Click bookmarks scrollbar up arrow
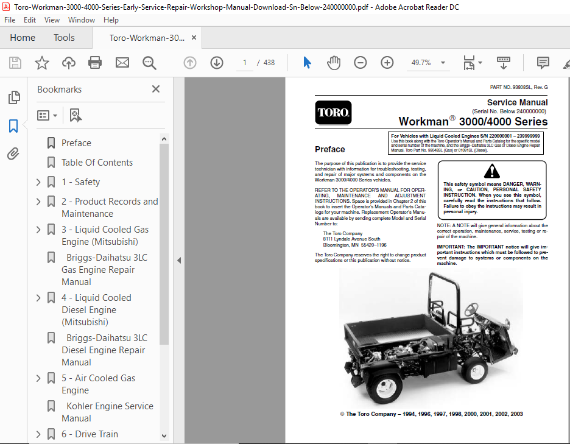Screen dimensions: 570x444 point(164,139)
